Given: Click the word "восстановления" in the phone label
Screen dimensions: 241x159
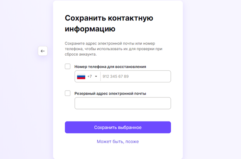Looking at the screenshot, I should [x=132, y=67].
